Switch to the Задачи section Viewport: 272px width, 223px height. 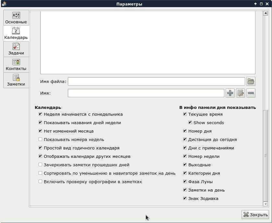16,49
